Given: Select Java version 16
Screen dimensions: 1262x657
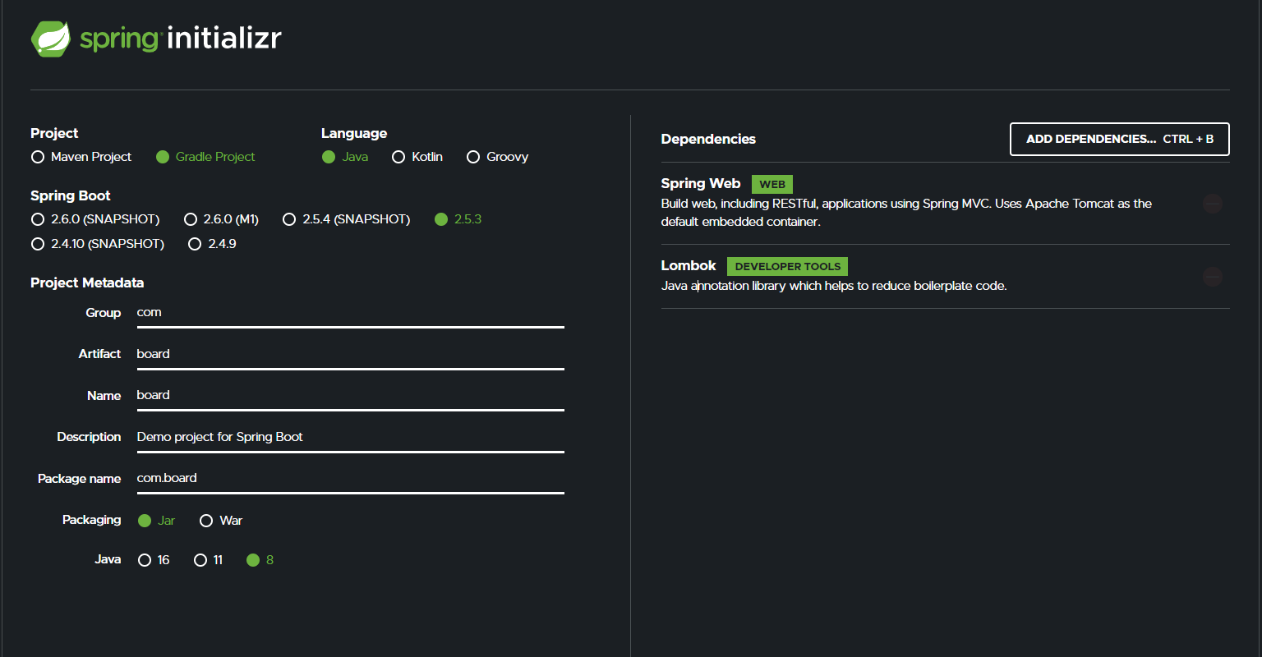Looking at the screenshot, I should click(154, 560).
